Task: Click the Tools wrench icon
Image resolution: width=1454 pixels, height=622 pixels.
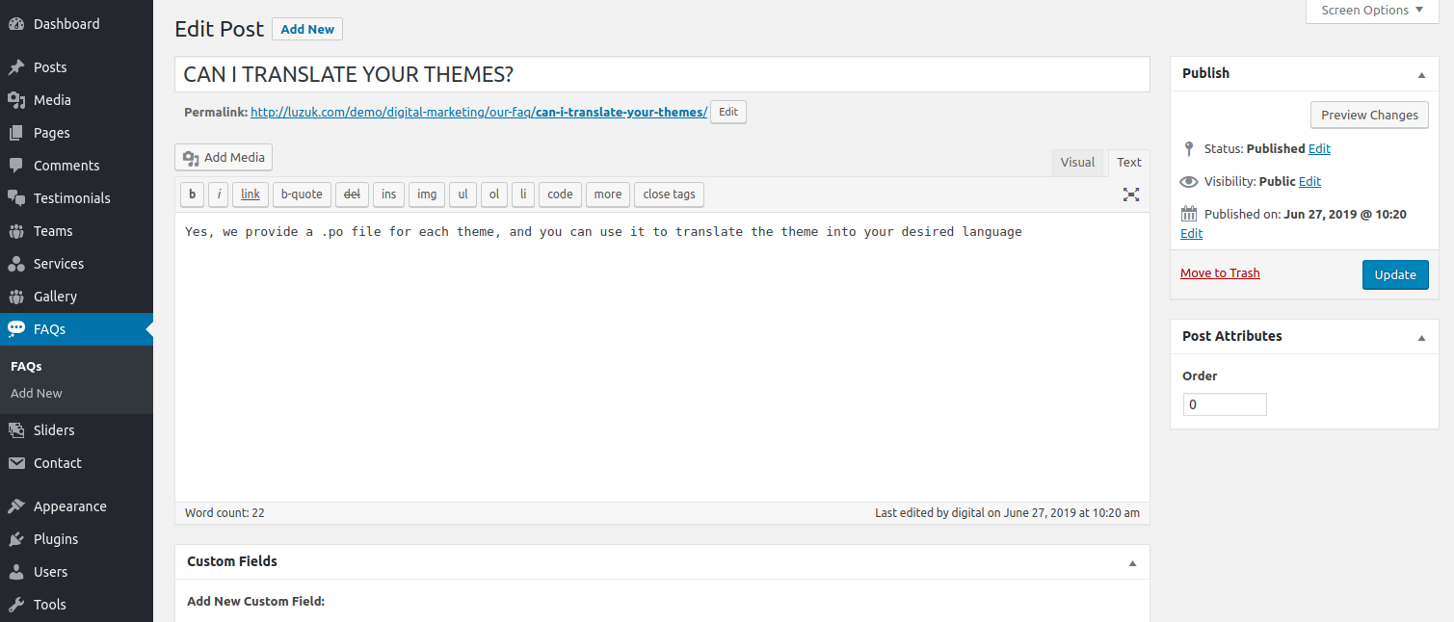Action: point(16,605)
